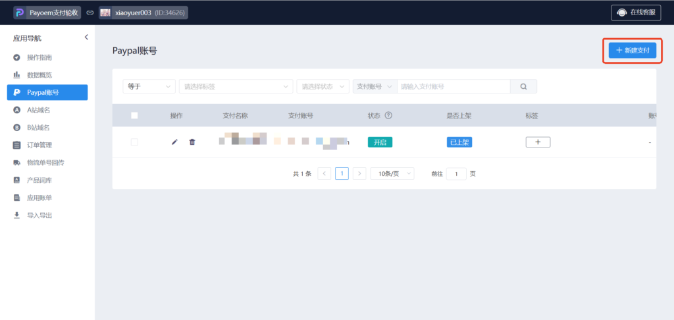Open the 10条/页 page size dropdown
The height and width of the screenshot is (320, 674).
click(x=392, y=173)
